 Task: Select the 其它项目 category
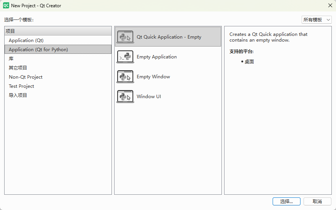(58, 68)
